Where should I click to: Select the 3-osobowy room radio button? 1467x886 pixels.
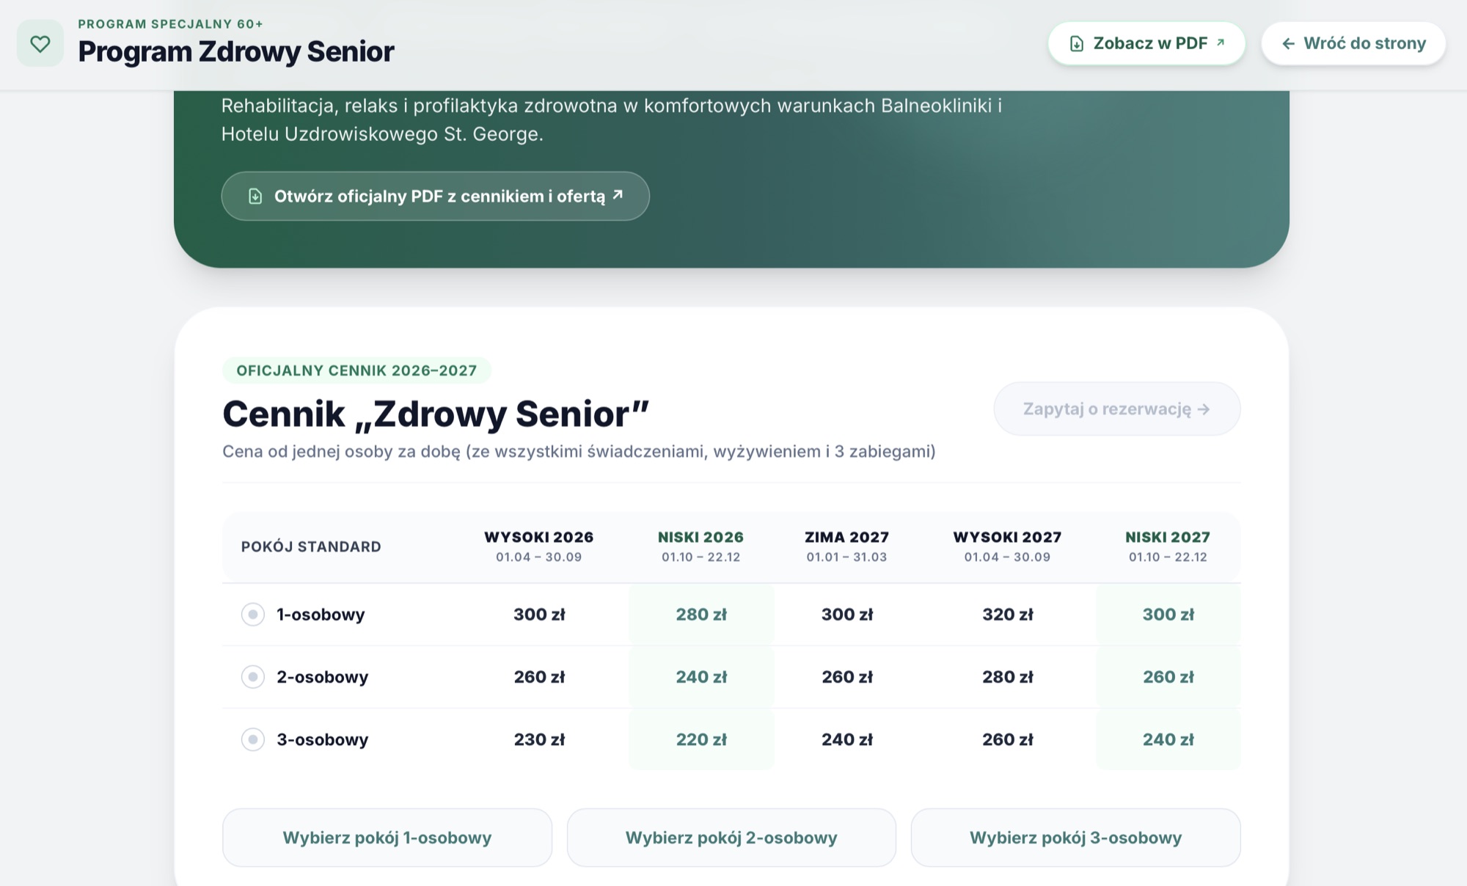coord(253,739)
